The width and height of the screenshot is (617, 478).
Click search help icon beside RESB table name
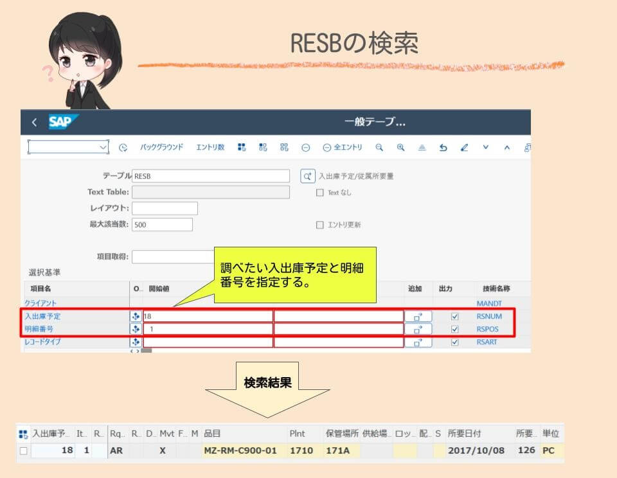[x=307, y=175]
